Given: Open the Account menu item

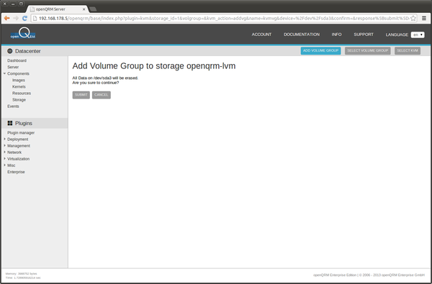Looking at the screenshot, I should tap(261, 35).
